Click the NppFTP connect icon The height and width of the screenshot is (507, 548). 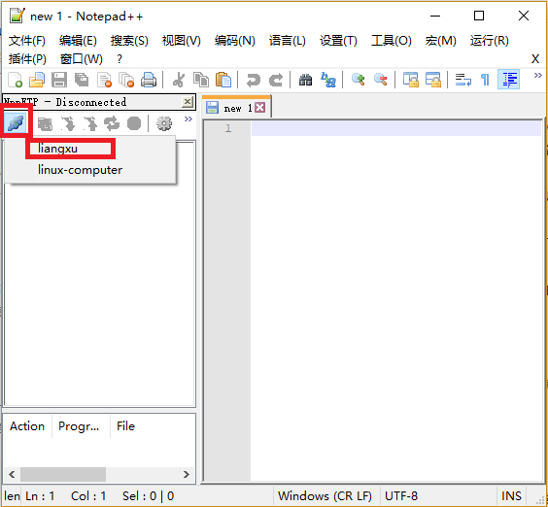coord(16,123)
